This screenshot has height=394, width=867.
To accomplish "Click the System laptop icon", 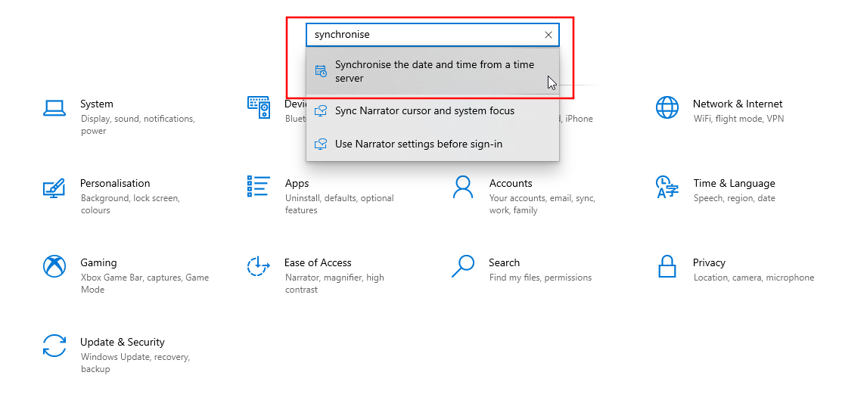I will click(x=54, y=108).
